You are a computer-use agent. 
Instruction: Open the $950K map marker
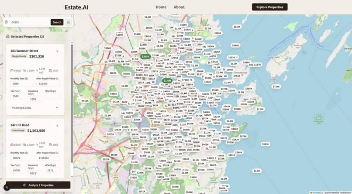114,94
